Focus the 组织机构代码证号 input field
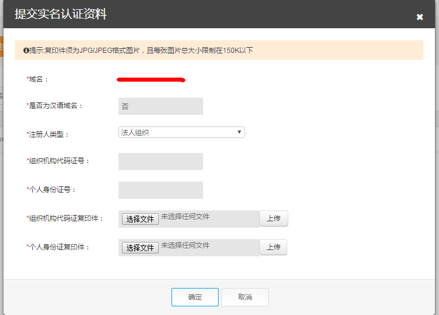 coord(161,162)
